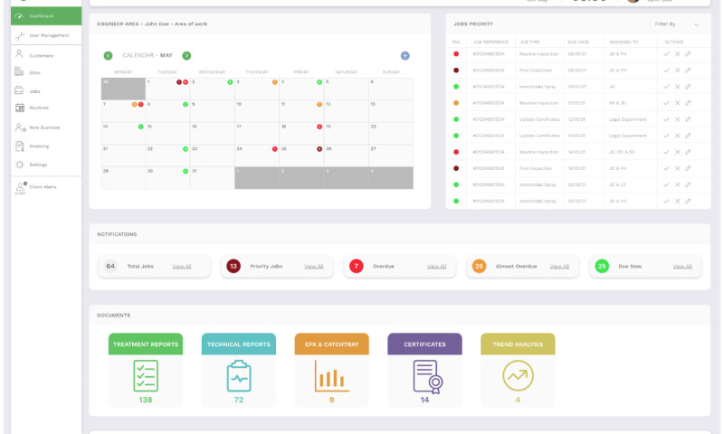Click orange tag of Routine Inspection 10/05/21 row
The image size is (724, 434).
(x=456, y=103)
